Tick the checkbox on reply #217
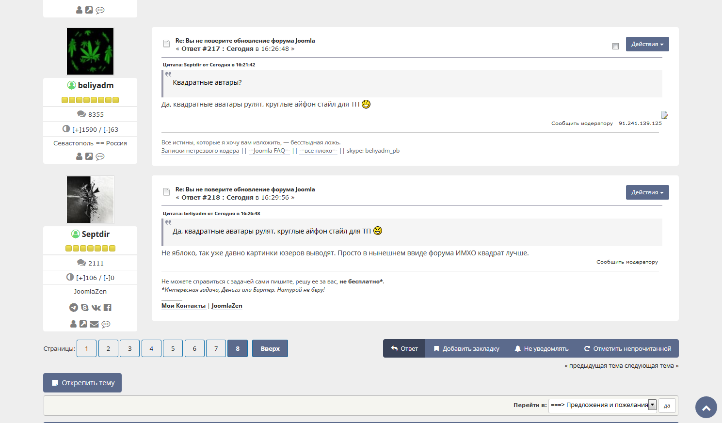The height and width of the screenshot is (423, 722). click(615, 46)
